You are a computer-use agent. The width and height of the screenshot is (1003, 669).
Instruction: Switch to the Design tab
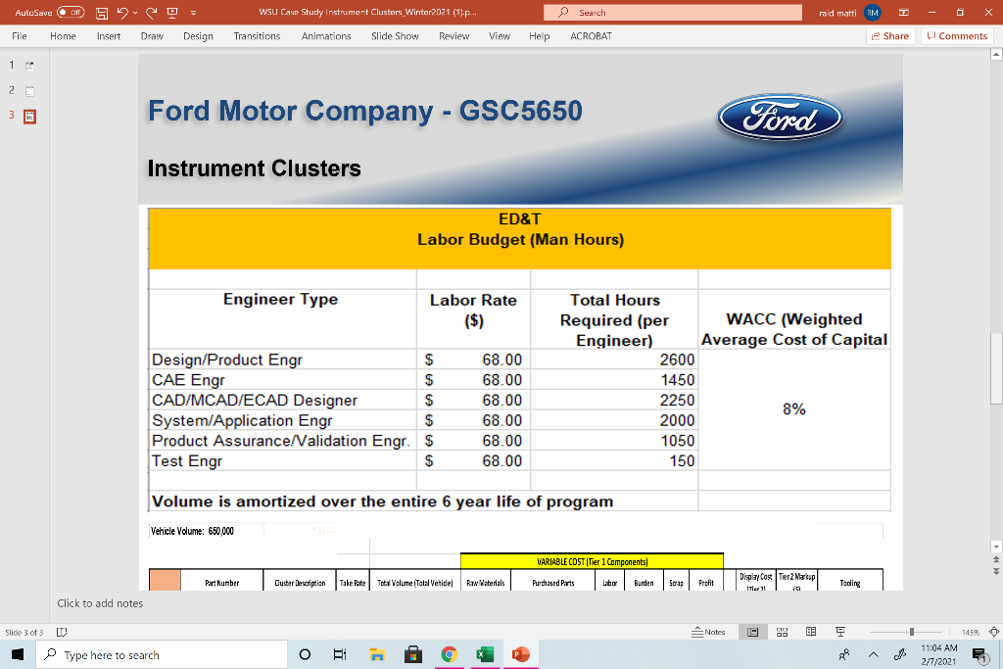198,36
